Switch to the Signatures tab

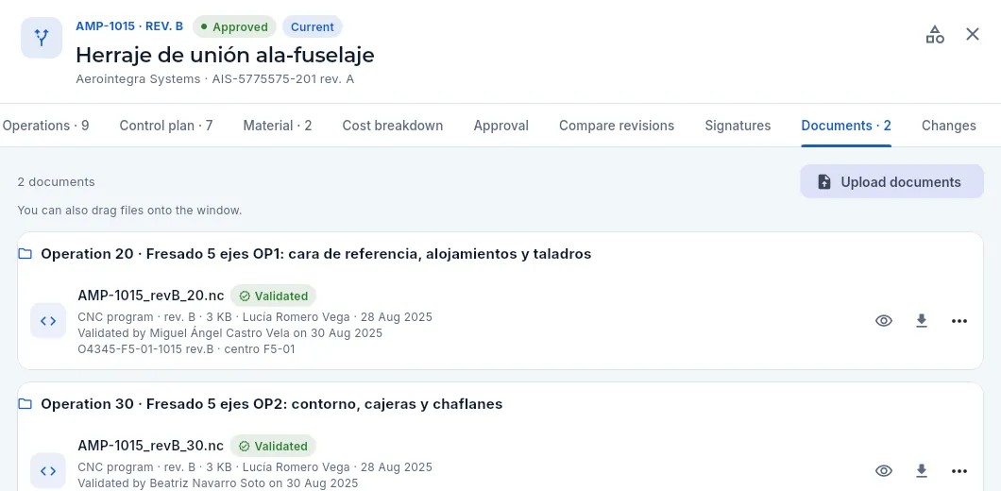pos(738,126)
